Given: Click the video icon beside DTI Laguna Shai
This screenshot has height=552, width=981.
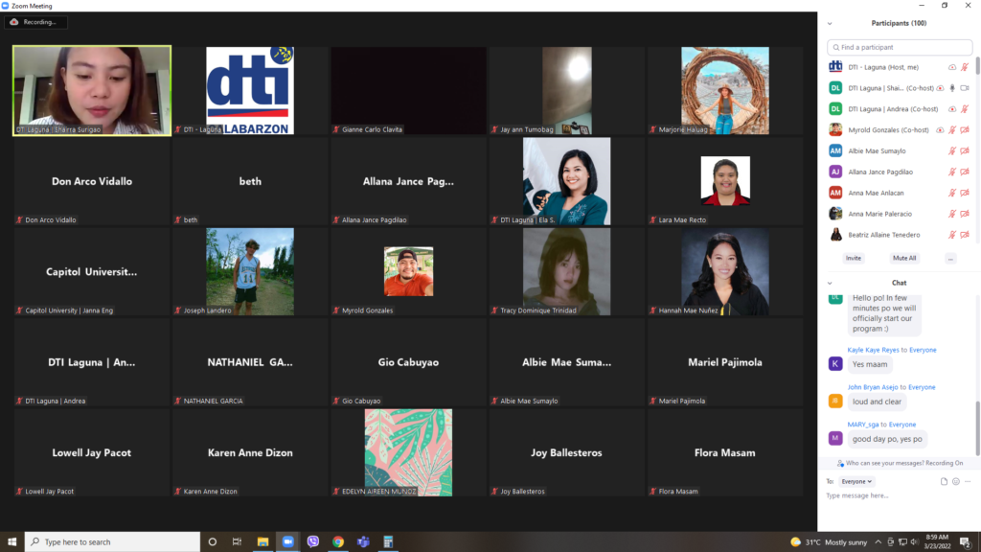Looking at the screenshot, I should tap(965, 88).
